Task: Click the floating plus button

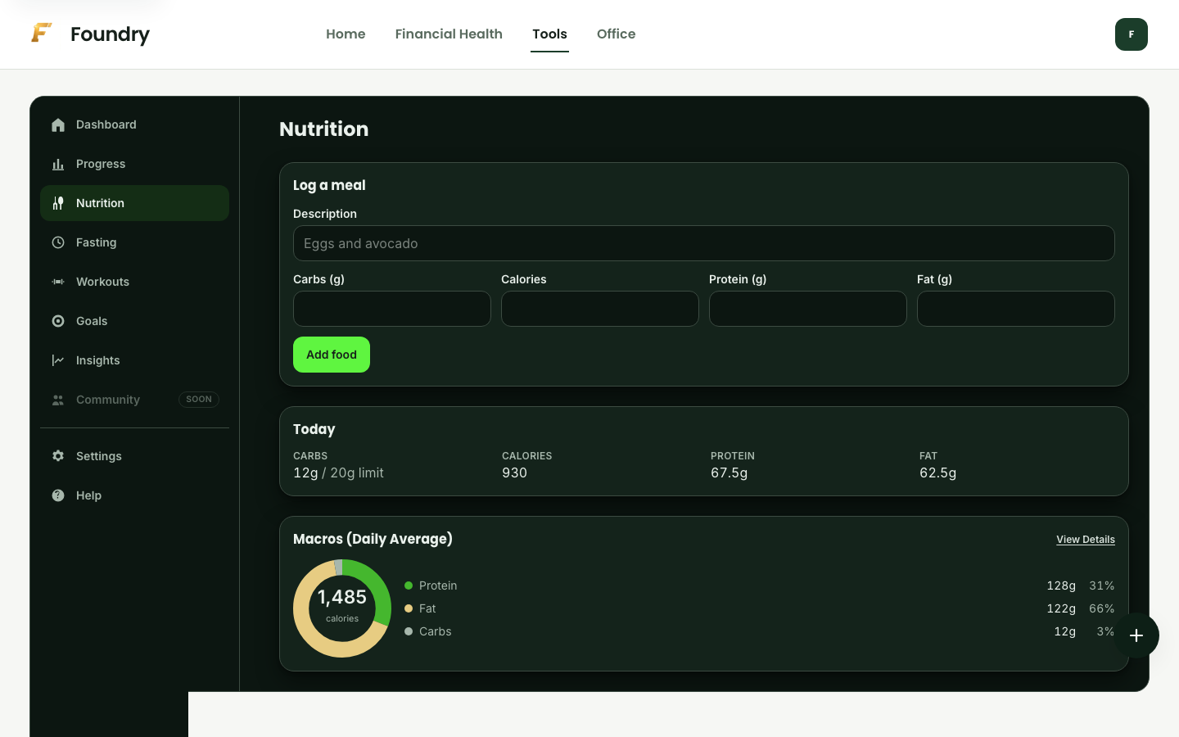Action: point(1136,635)
